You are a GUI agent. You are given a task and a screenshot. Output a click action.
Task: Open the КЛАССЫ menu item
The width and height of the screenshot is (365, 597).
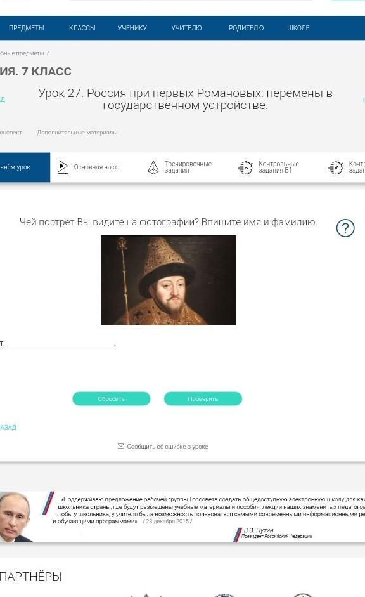[x=82, y=28]
